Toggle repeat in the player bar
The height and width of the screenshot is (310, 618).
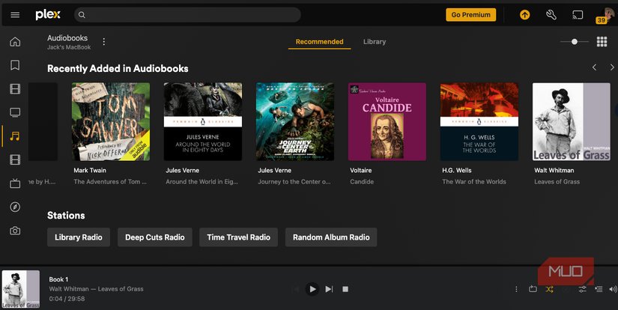pyautogui.click(x=533, y=289)
